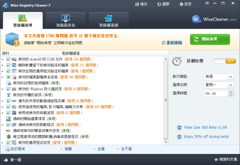240x165 pixels.
Task: Switch to the 登錄檔重組 tab
Action: [109, 21]
